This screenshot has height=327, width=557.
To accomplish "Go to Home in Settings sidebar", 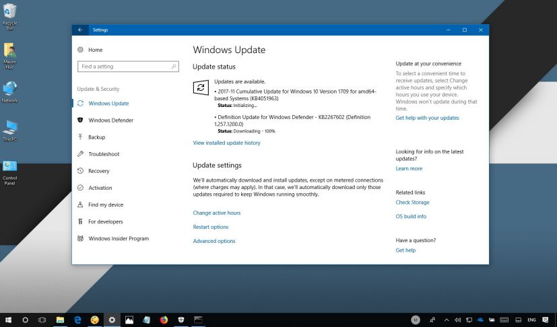I will [96, 50].
